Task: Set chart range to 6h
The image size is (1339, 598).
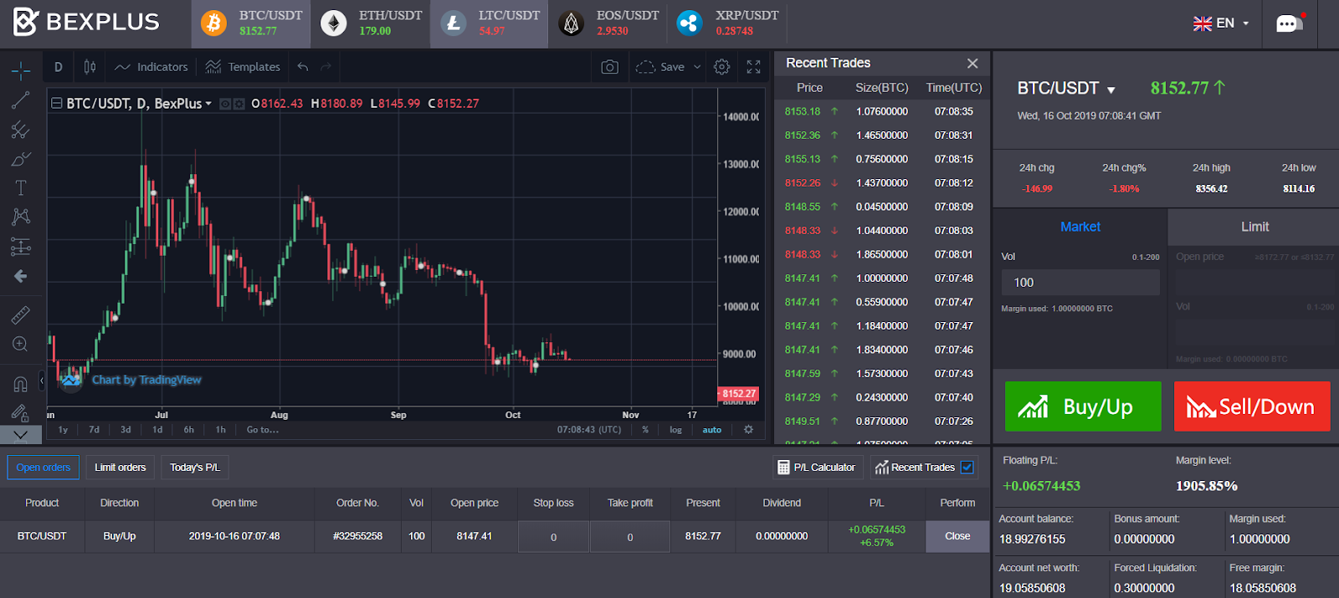Action: (x=189, y=430)
